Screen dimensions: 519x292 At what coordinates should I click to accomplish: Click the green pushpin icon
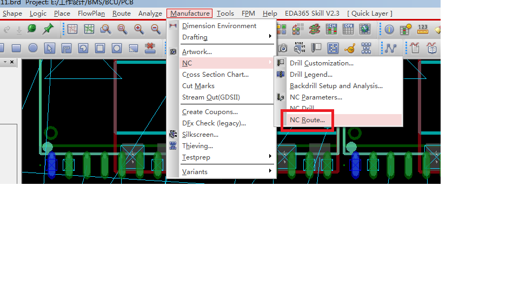click(x=48, y=29)
